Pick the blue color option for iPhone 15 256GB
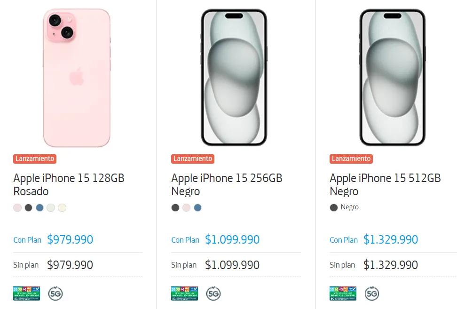Image resolution: width=457 pixels, height=309 pixels. coord(198,207)
